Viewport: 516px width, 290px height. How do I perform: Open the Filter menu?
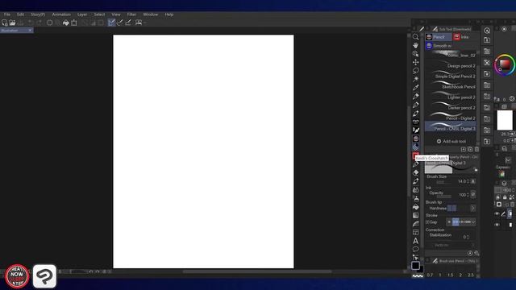[x=131, y=14]
